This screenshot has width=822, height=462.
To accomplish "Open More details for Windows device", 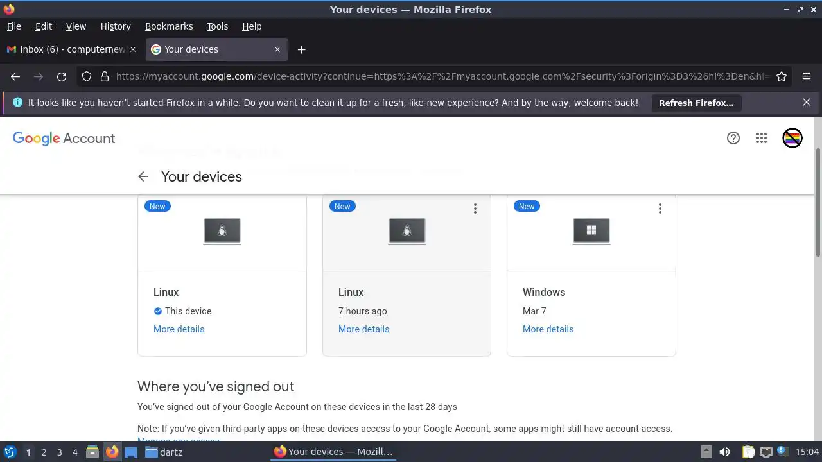I will [548, 329].
